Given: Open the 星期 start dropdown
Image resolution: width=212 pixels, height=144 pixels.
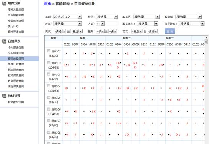Looking at the screenshot, I should coord(100,31).
